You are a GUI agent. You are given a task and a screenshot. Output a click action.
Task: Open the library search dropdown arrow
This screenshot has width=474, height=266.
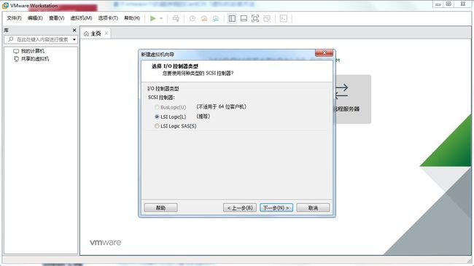point(74,39)
